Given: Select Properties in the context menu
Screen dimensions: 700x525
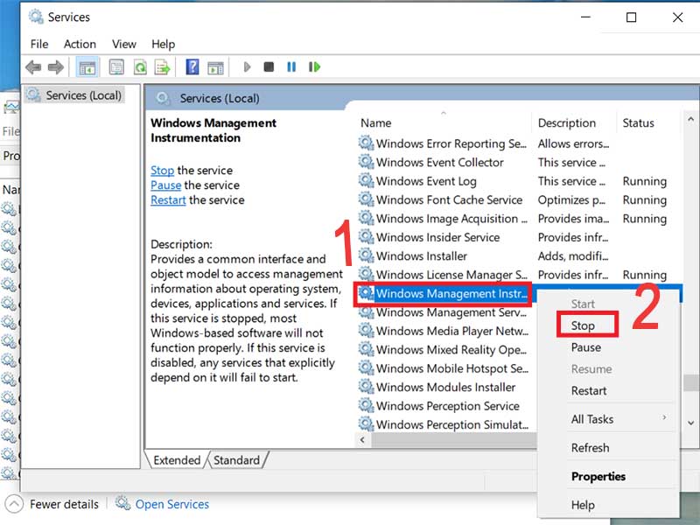Looking at the screenshot, I should point(598,476).
